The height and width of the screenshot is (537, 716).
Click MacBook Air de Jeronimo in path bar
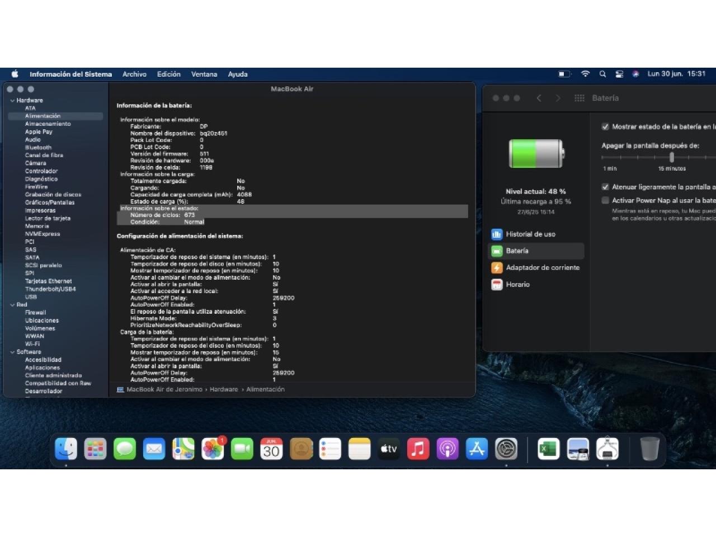pyautogui.click(x=164, y=389)
